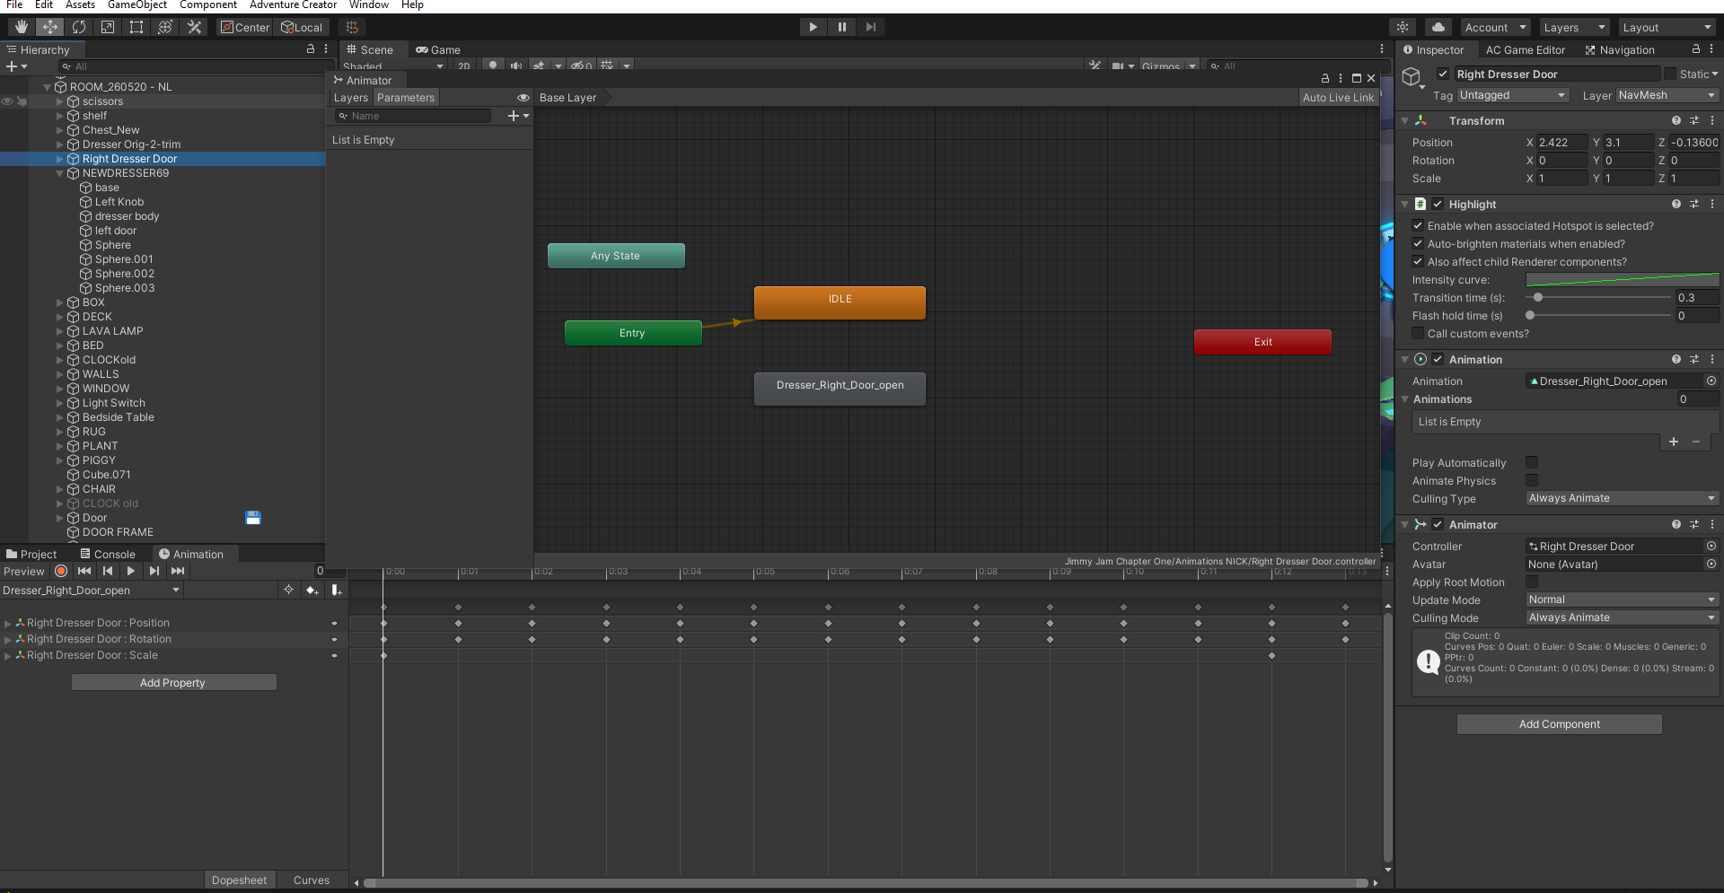Image resolution: width=1724 pixels, height=893 pixels.
Task: Open Transform component help icon
Action: click(1676, 120)
